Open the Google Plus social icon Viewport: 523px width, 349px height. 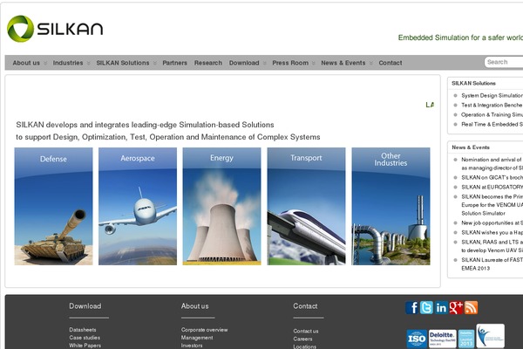coord(456,307)
